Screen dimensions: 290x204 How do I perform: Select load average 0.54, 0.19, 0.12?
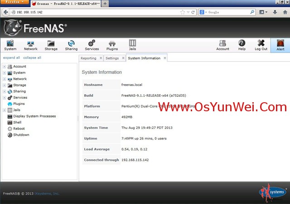pos(134,149)
